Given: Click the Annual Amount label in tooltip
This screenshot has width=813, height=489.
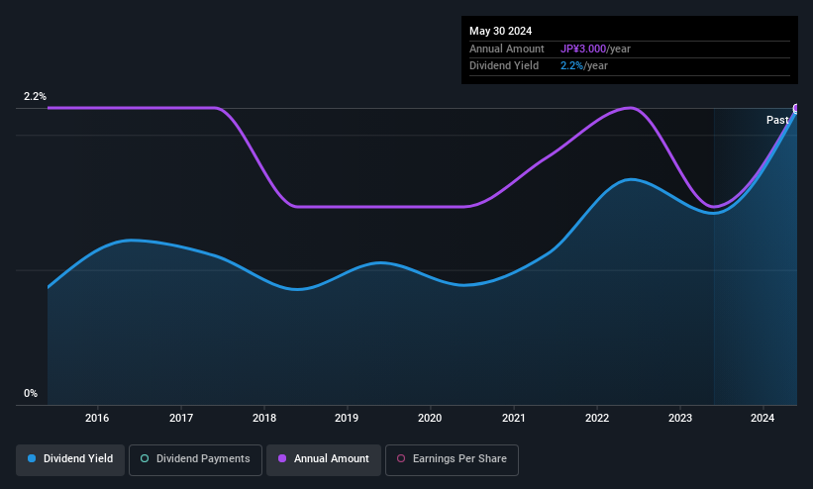Looking at the screenshot, I should tap(507, 49).
